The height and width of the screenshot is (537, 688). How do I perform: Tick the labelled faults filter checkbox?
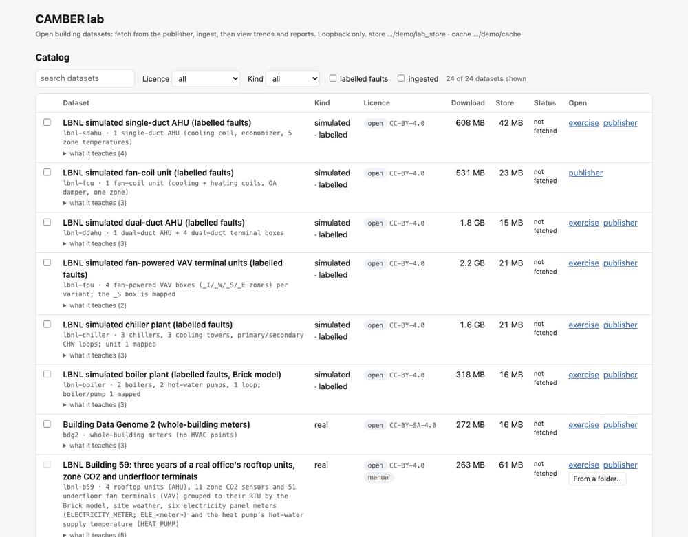coord(333,78)
